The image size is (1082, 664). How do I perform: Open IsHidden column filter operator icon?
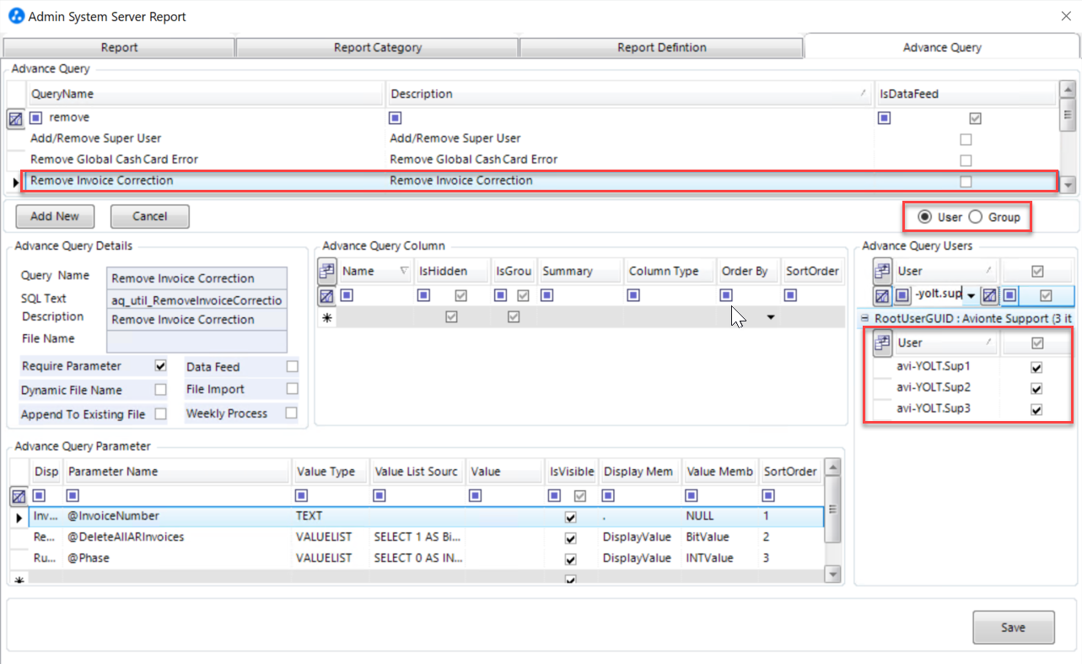pyautogui.click(x=423, y=295)
